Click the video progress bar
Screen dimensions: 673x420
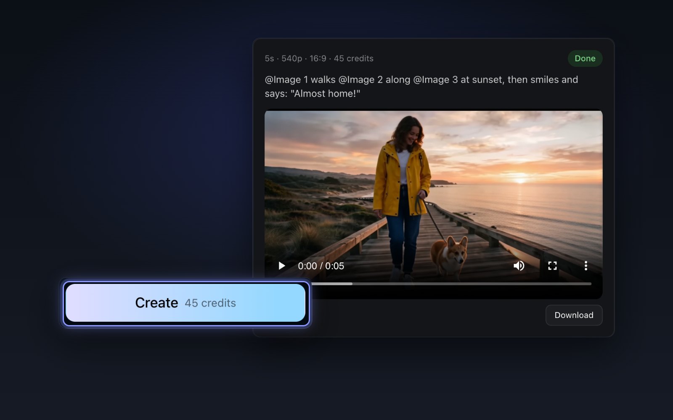click(451, 284)
